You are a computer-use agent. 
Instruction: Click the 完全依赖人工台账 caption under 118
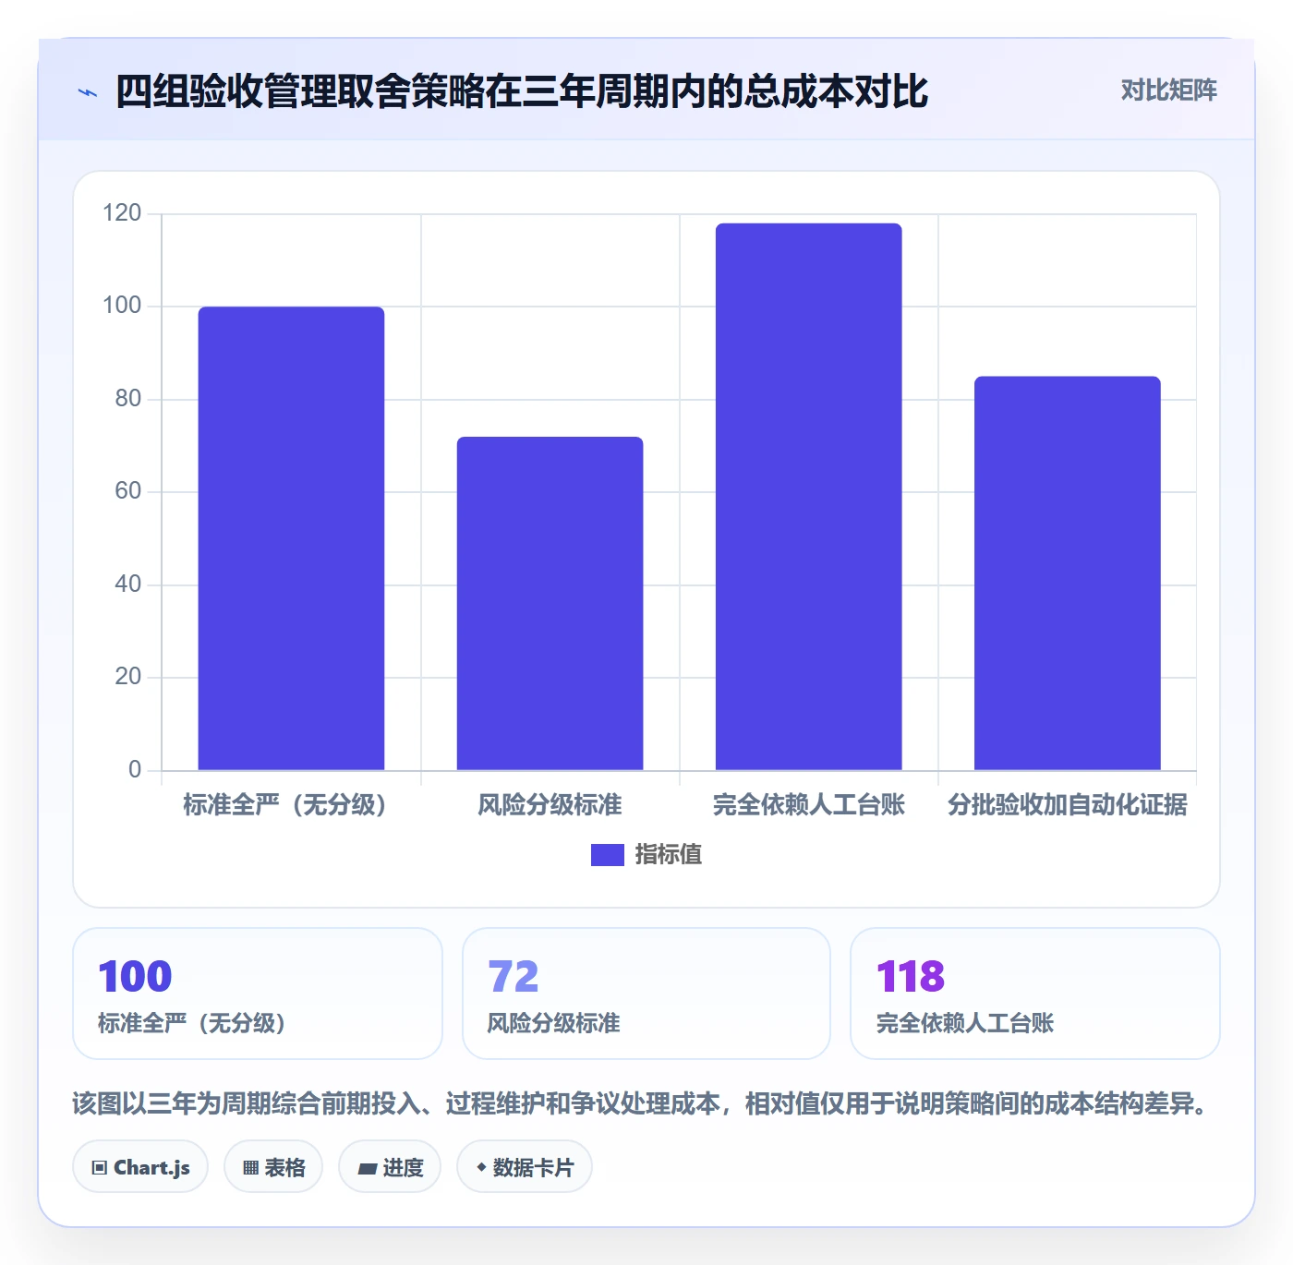(x=965, y=1023)
